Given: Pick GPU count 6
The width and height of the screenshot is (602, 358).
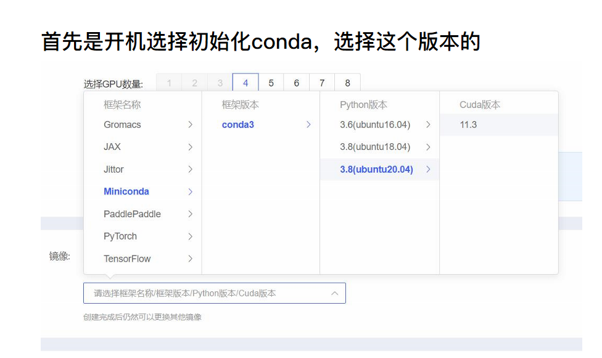Looking at the screenshot, I should pyautogui.click(x=297, y=83).
